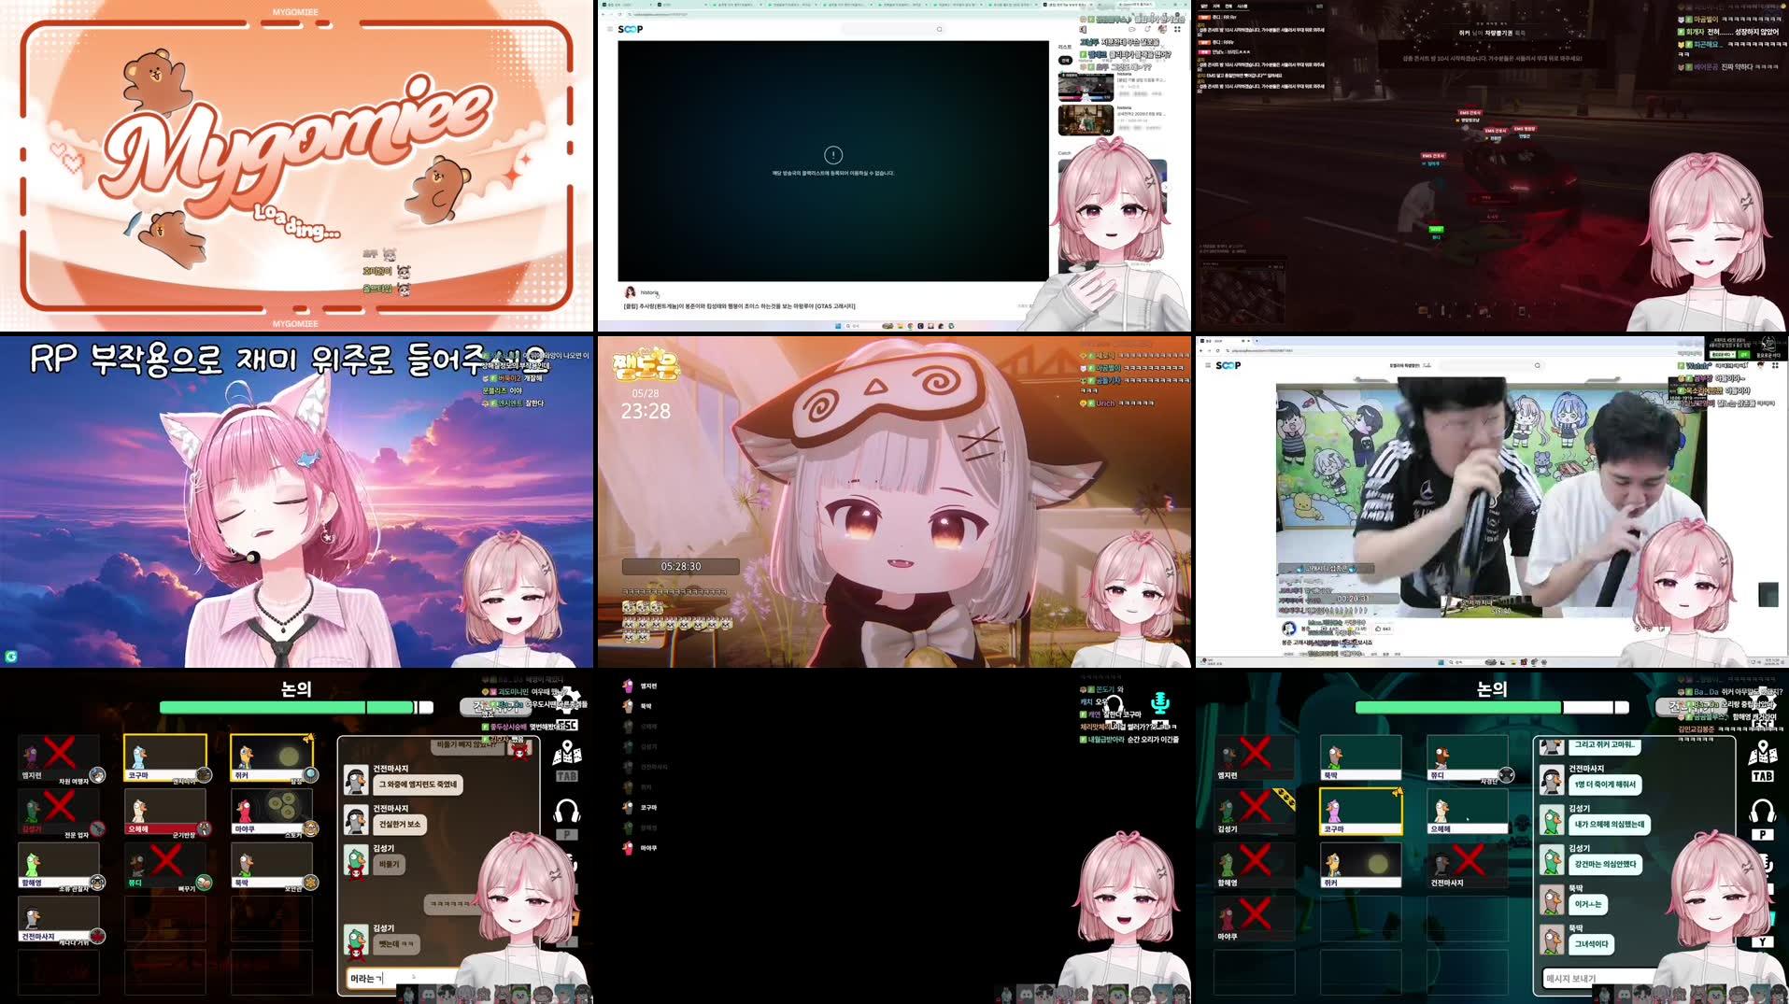The height and width of the screenshot is (1004, 1789).
Task: Select the 오해해 player card on the brown discussion screen
Action: [165, 812]
